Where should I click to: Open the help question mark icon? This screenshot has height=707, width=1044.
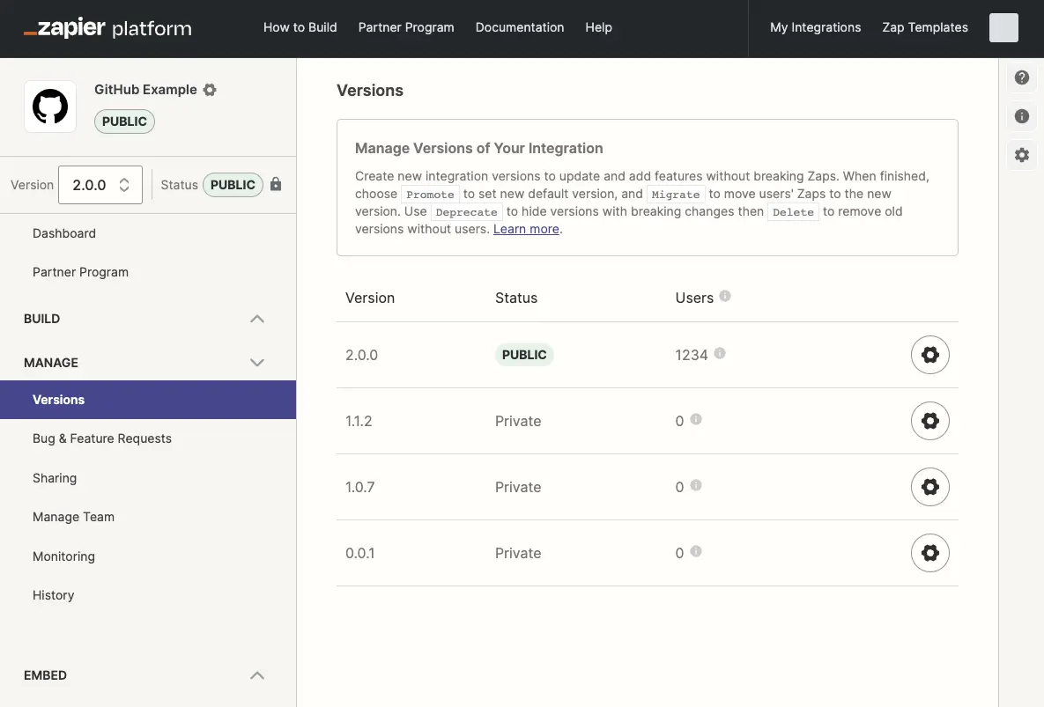pos(1021,77)
